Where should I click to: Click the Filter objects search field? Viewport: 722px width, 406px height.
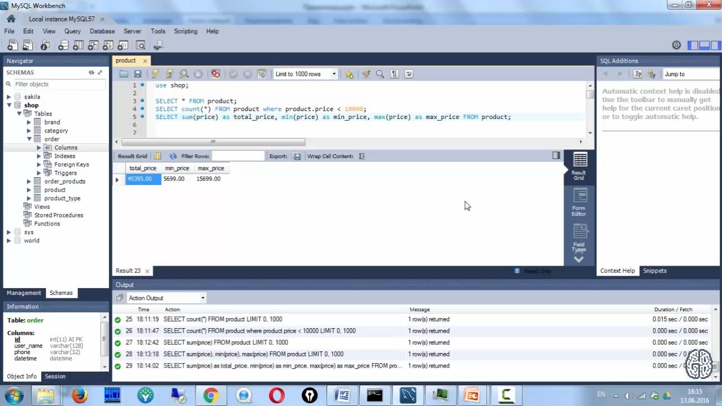pos(59,84)
